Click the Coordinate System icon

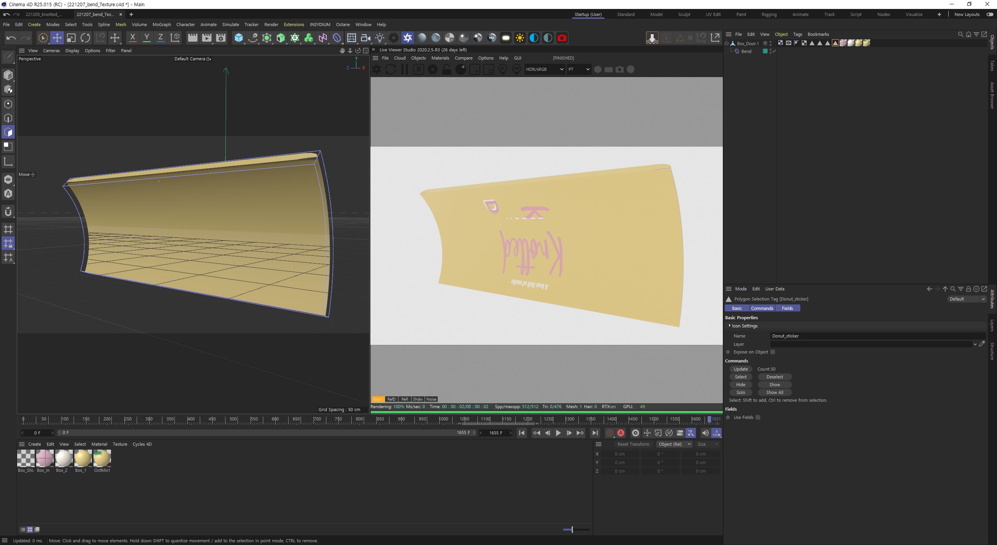tap(175, 38)
